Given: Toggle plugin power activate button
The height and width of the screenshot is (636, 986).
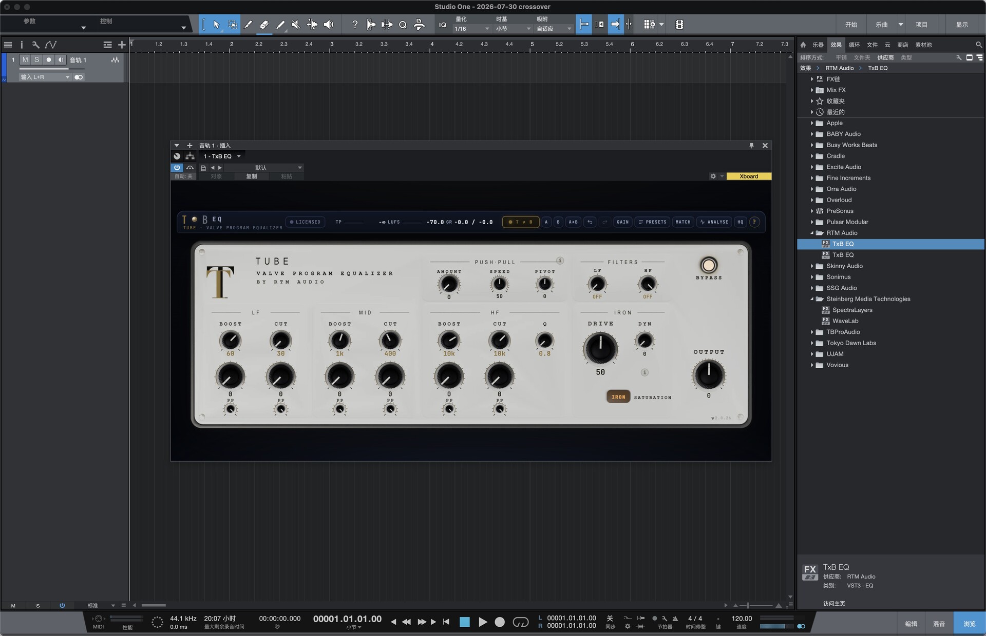Looking at the screenshot, I should (x=177, y=168).
